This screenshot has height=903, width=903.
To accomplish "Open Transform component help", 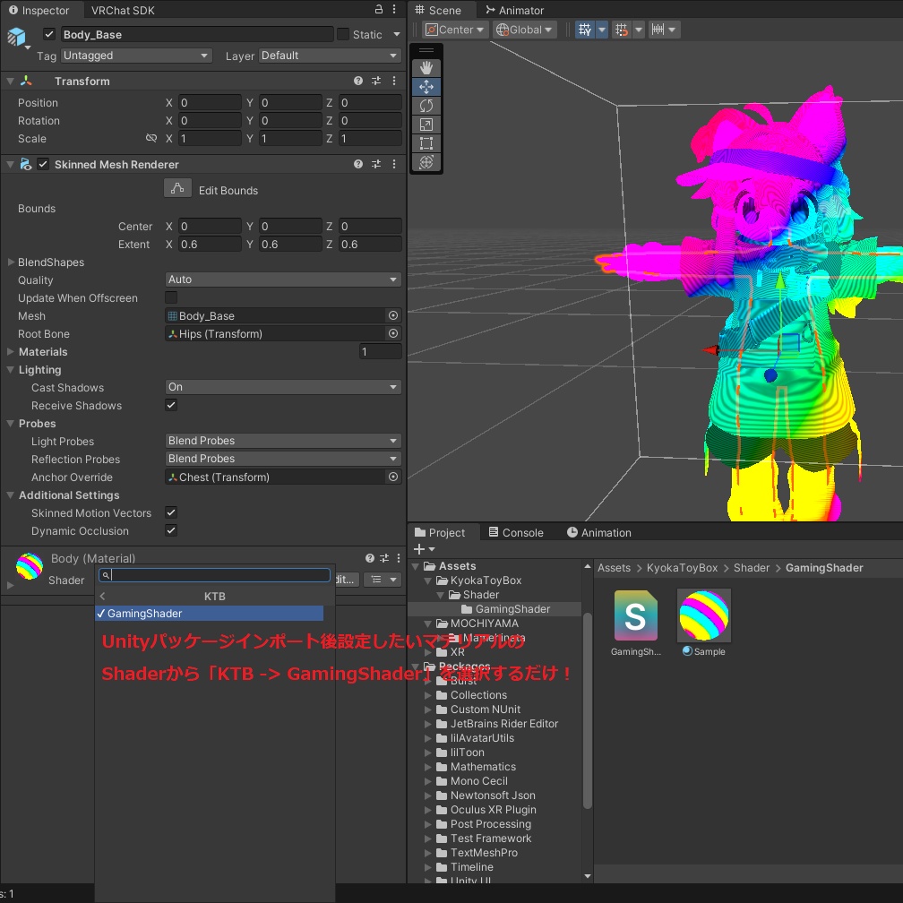I will point(358,82).
